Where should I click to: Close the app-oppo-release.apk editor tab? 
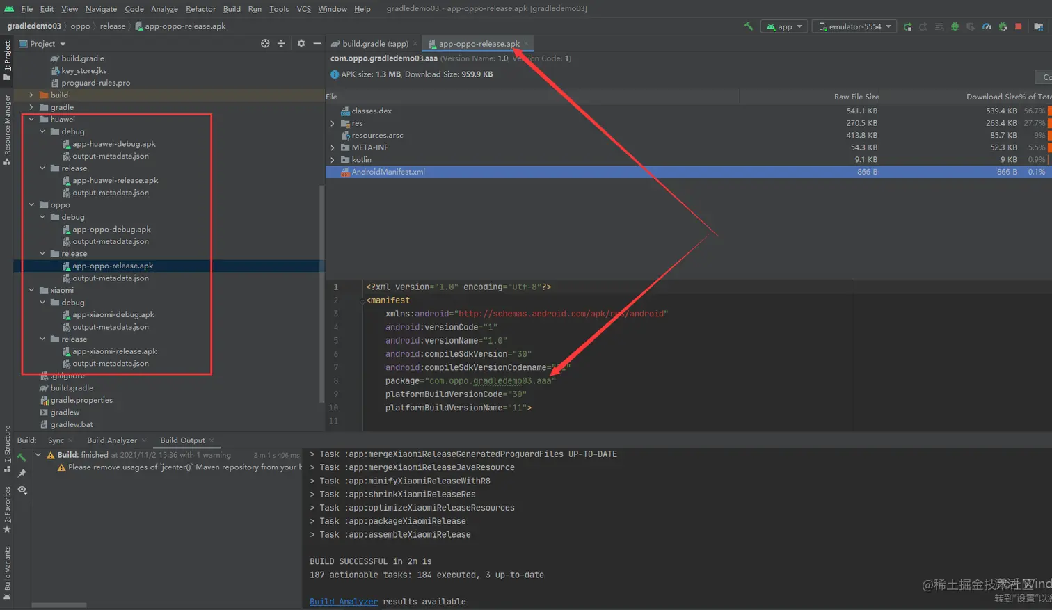[x=527, y=44]
